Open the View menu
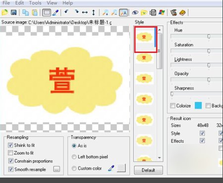The height and width of the screenshot is (183, 223). pos(52,3)
